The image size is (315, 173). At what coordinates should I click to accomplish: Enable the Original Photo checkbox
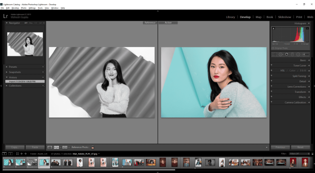pyautogui.click(x=273, y=48)
